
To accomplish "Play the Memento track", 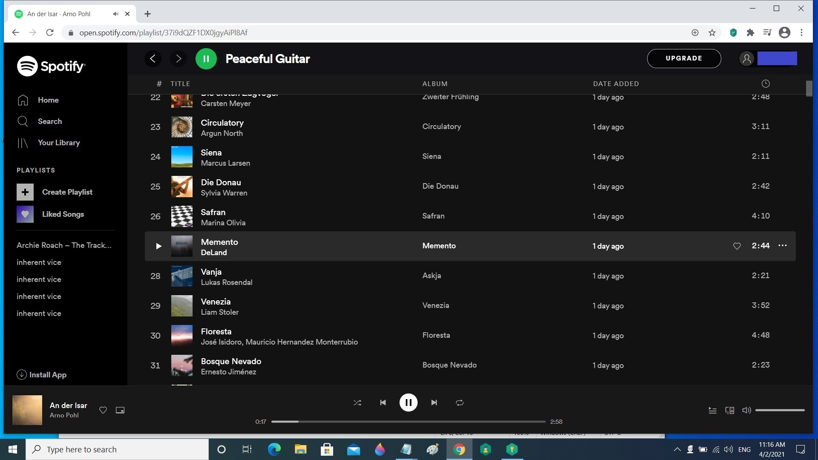I will [x=158, y=246].
